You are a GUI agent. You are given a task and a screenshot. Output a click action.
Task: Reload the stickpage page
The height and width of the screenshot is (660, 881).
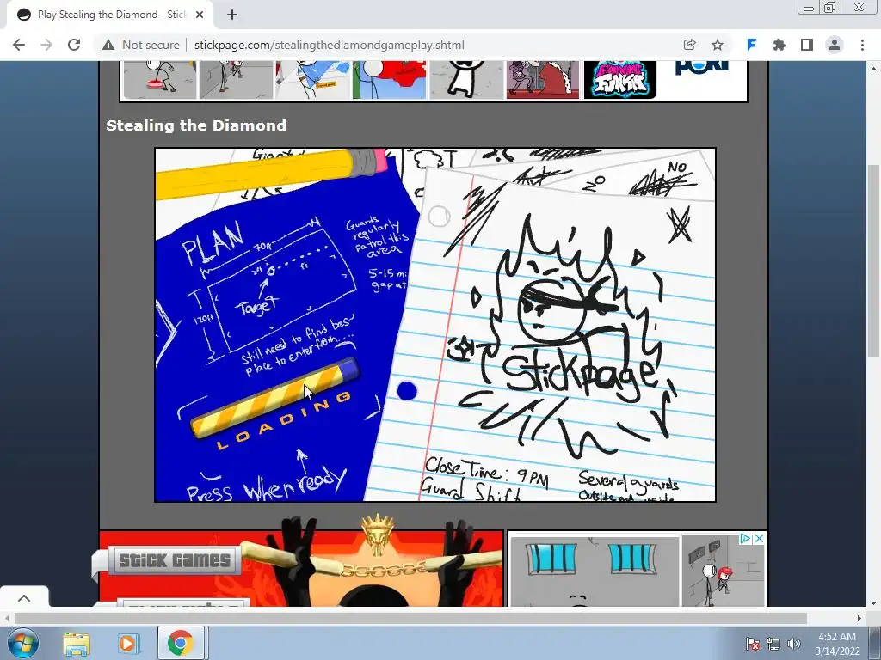pos(74,45)
